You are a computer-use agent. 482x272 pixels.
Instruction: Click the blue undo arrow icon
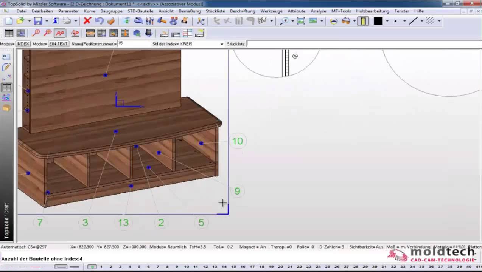[x=99, y=21]
